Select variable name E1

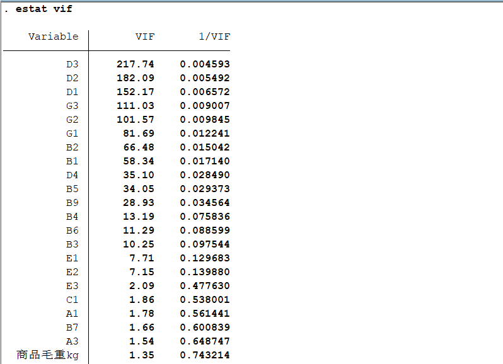click(72, 258)
